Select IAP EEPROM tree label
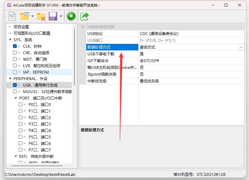The width and height of the screenshot is (249, 180). pyautogui.click(x=36, y=72)
